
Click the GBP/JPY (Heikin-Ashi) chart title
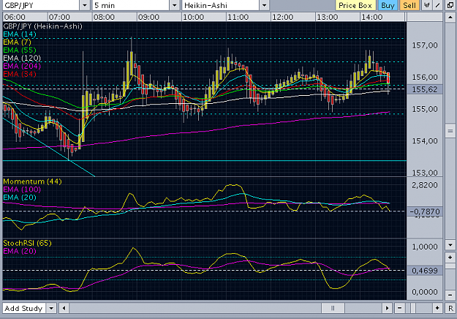[42, 26]
